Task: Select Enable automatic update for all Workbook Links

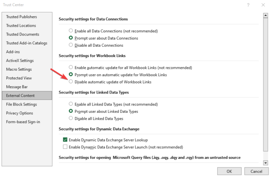Action: 71,67
